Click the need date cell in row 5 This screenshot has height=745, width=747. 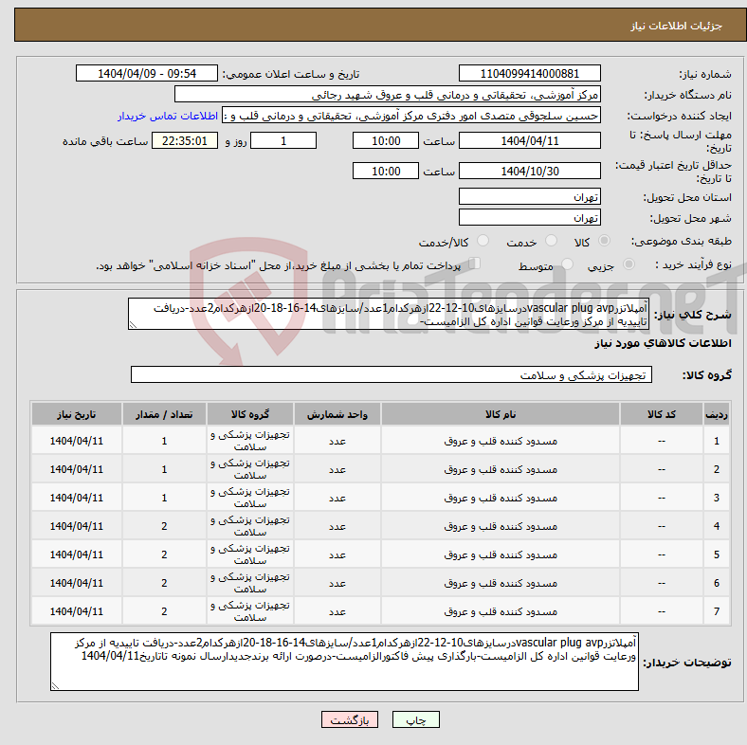(77, 554)
